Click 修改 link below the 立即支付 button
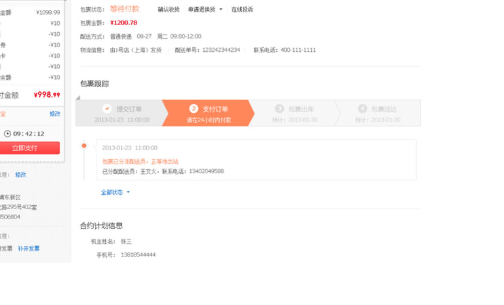504x305 pixels. (20, 174)
